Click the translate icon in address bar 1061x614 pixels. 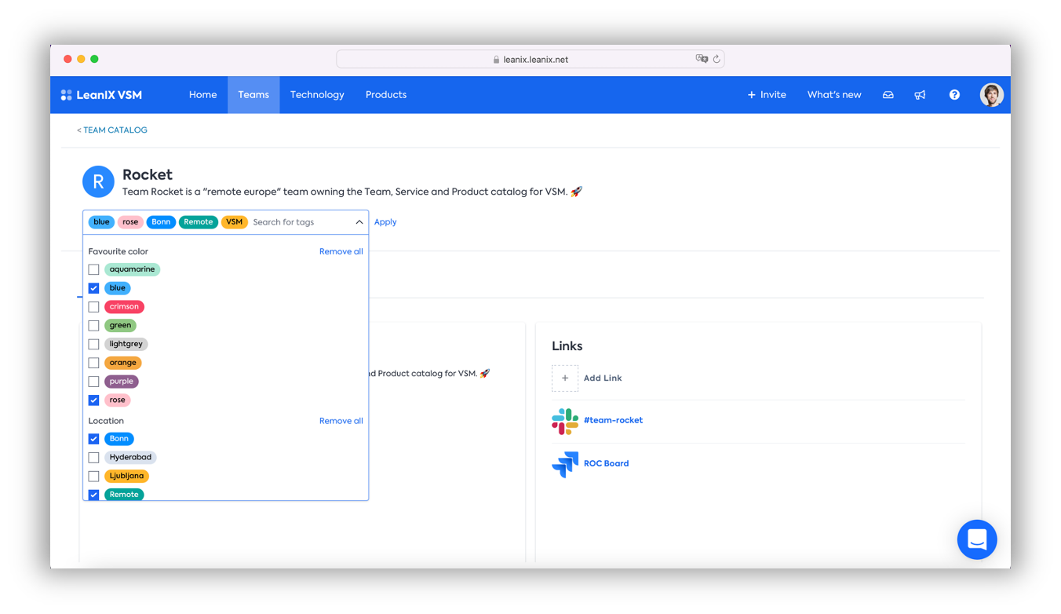[x=702, y=59]
